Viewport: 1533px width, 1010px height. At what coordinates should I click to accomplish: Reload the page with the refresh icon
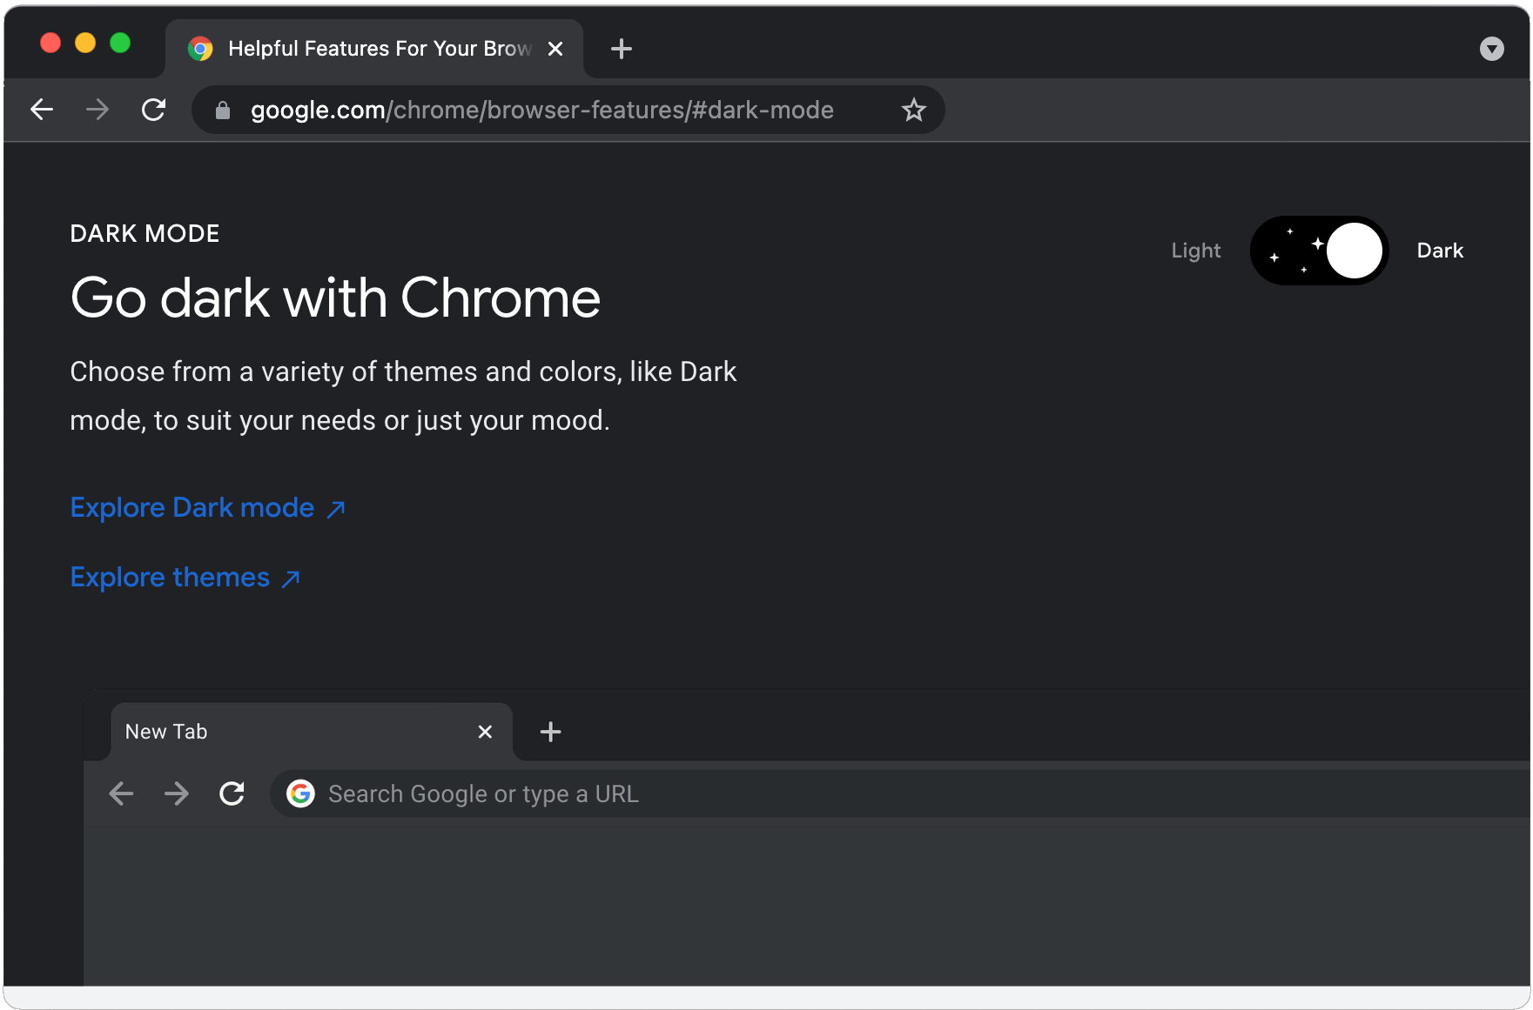click(154, 110)
